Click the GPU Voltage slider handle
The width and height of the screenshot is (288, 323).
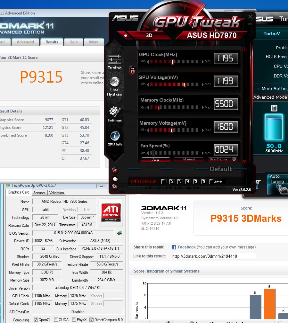point(185,84)
